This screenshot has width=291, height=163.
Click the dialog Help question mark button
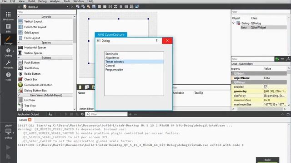[156, 41]
